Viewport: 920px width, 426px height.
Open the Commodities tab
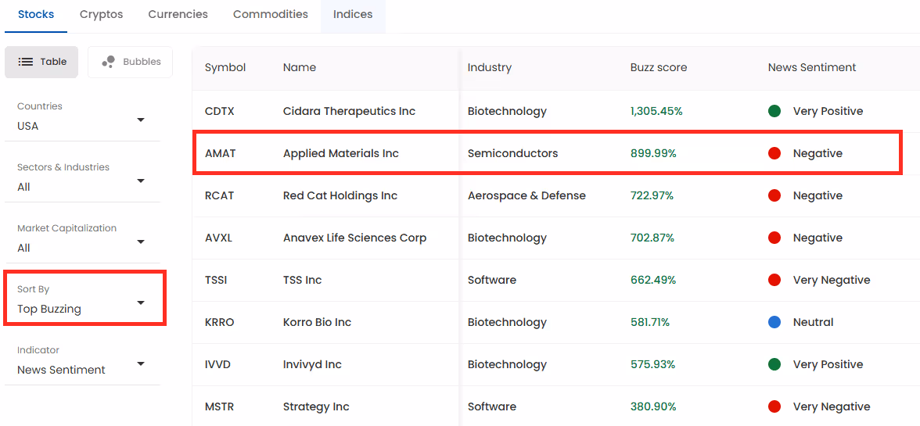[x=271, y=14]
